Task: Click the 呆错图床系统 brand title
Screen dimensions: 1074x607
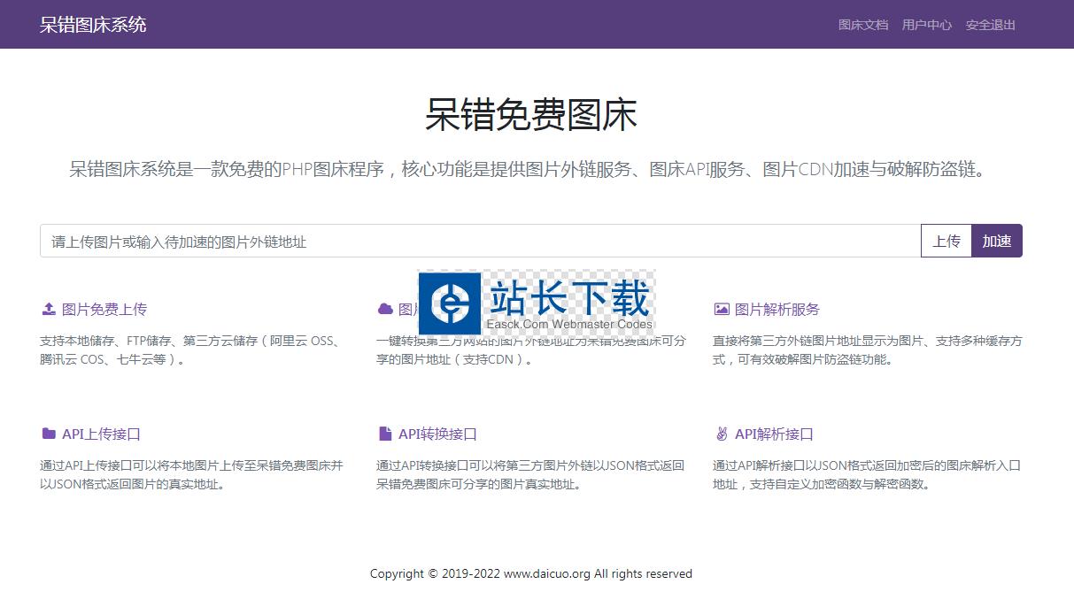Action: pyautogui.click(x=93, y=25)
